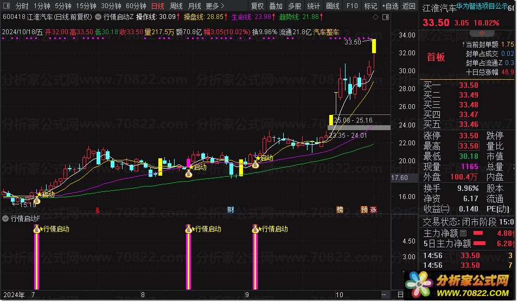The width and height of the screenshot is (518, 302).
Task: Click the red $ marker on chart bottom
Action: pyautogui.click(x=98, y=210)
